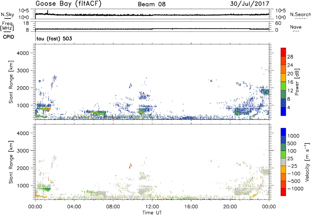Pick the red top segment of Power colorbar
Screen dimensions: 311x215
click(x=283, y=52)
